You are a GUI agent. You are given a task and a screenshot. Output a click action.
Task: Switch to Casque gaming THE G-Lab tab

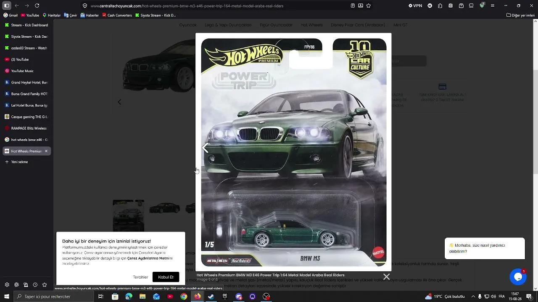[x=26, y=117]
